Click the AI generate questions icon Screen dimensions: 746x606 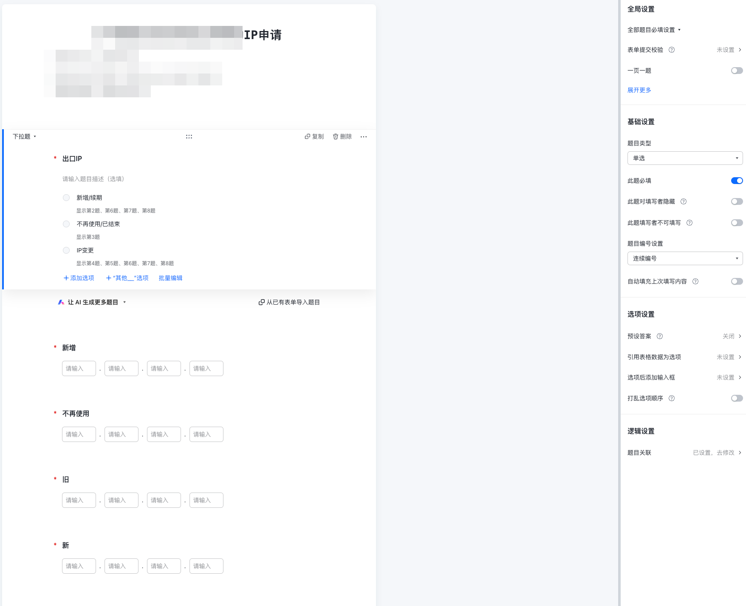61,302
